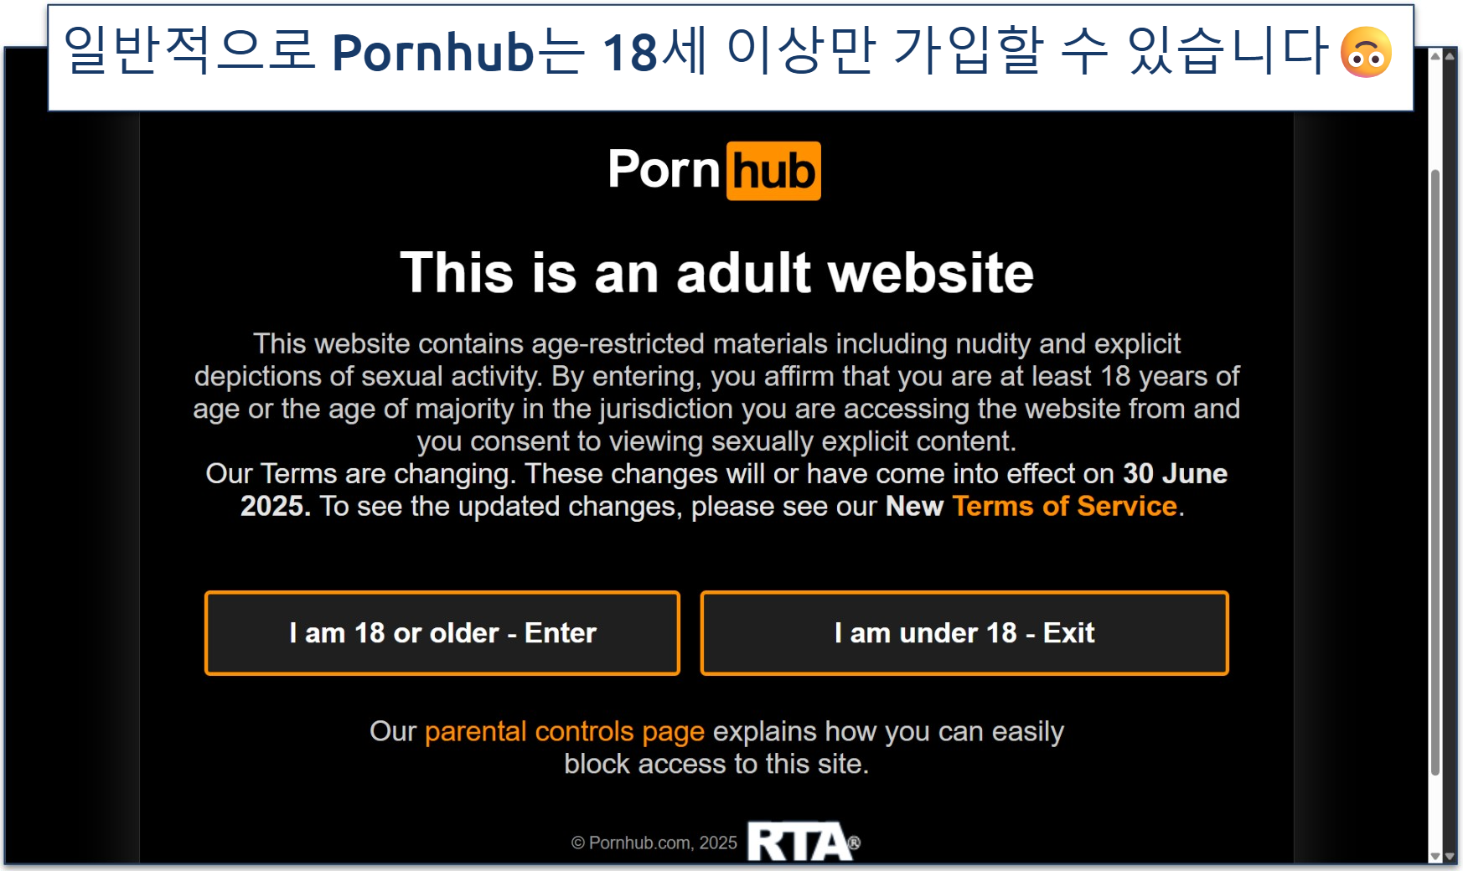Screen dimensions: 1463x871
Task: Open the Terms of Service link
Action: click(x=1065, y=506)
